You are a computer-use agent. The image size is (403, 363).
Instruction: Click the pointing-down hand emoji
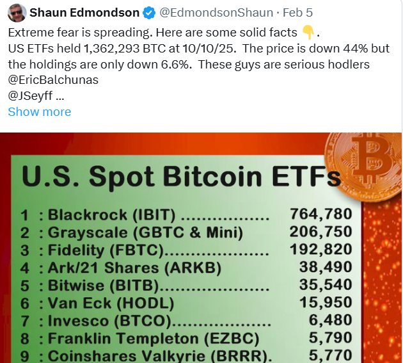click(x=309, y=32)
